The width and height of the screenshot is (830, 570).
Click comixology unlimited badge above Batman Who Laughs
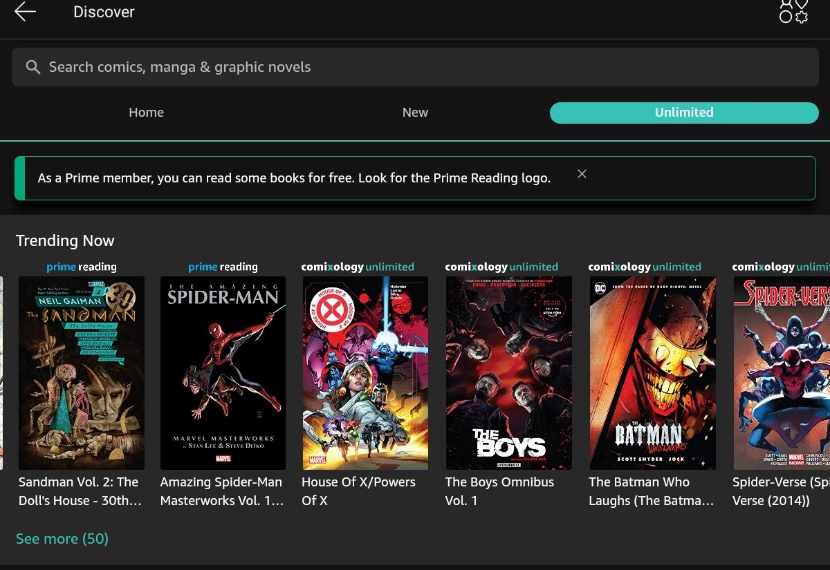(645, 267)
